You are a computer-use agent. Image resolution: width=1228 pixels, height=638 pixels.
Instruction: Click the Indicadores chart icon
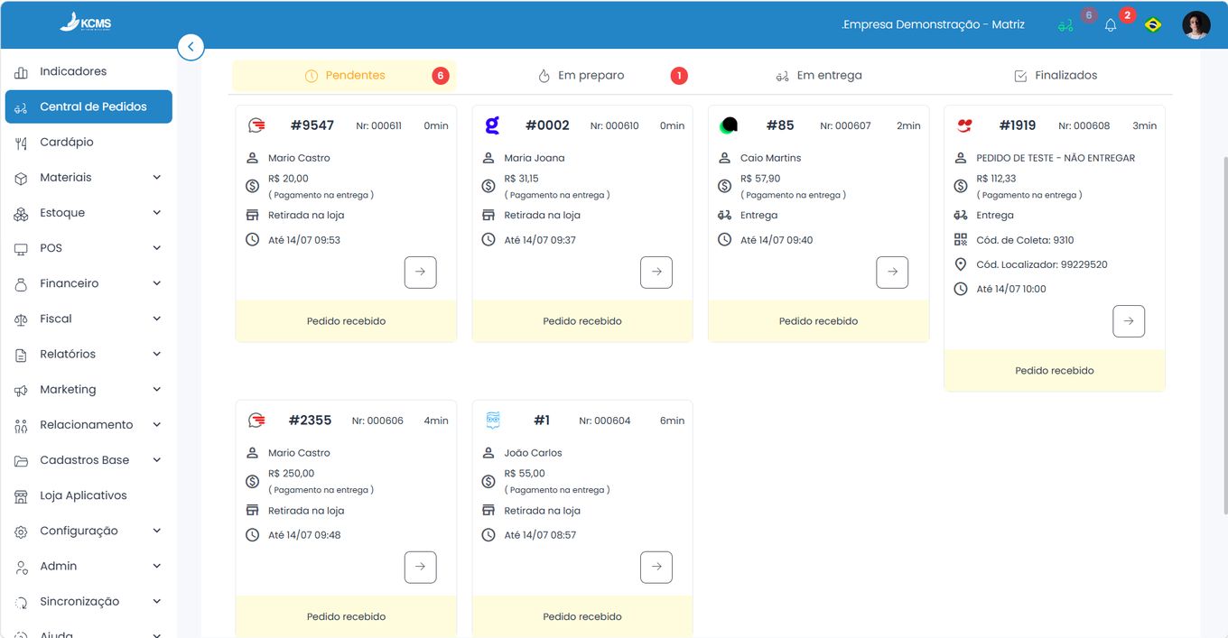pos(21,71)
